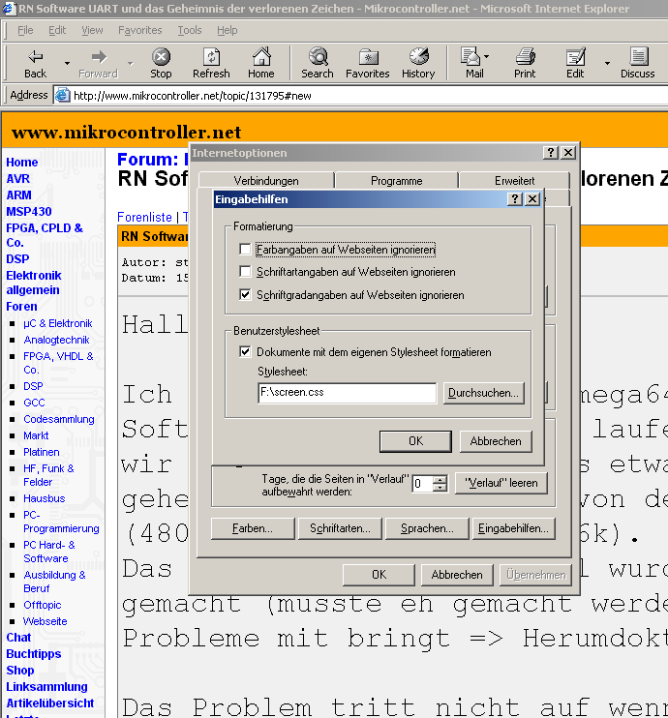
Task: Open the Analogtechnik forum link
Action: [x=56, y=340]
